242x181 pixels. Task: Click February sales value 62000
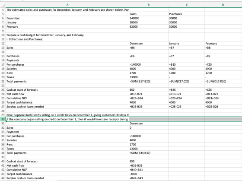[149, 26]
